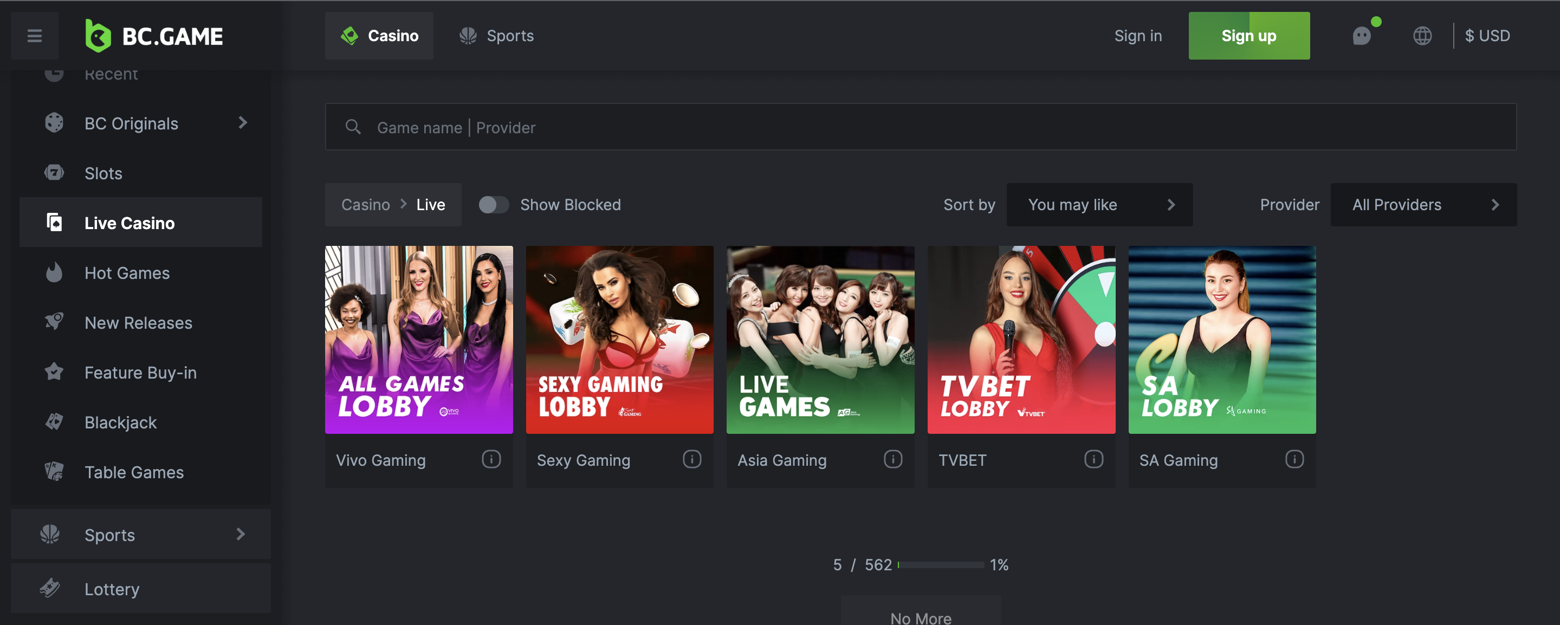Click the Slots sidebar icon
The width and height of the screenshot is (1560, 625).
click(x=55, y=173)
